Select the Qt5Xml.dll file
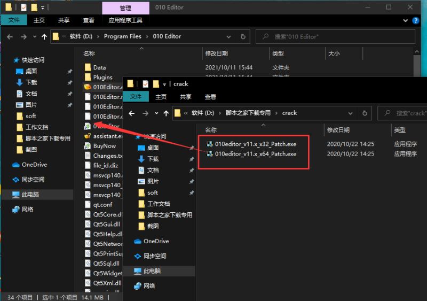This screenshot has width=427, height=301. 103,283
